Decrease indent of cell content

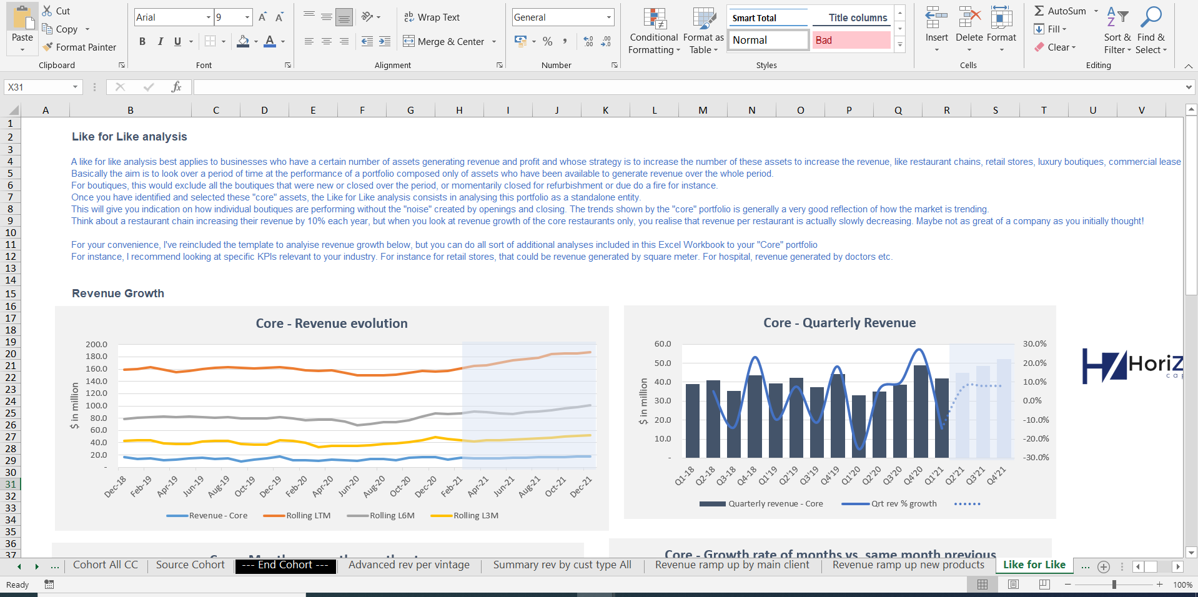coord(367,41)
